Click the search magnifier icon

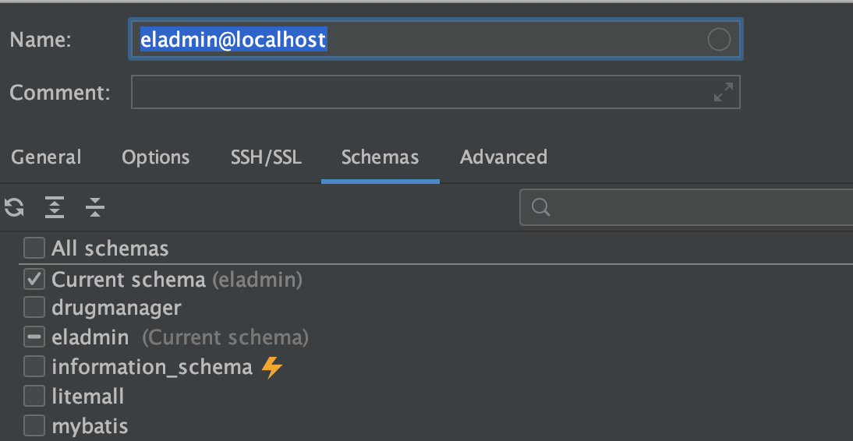541,207
